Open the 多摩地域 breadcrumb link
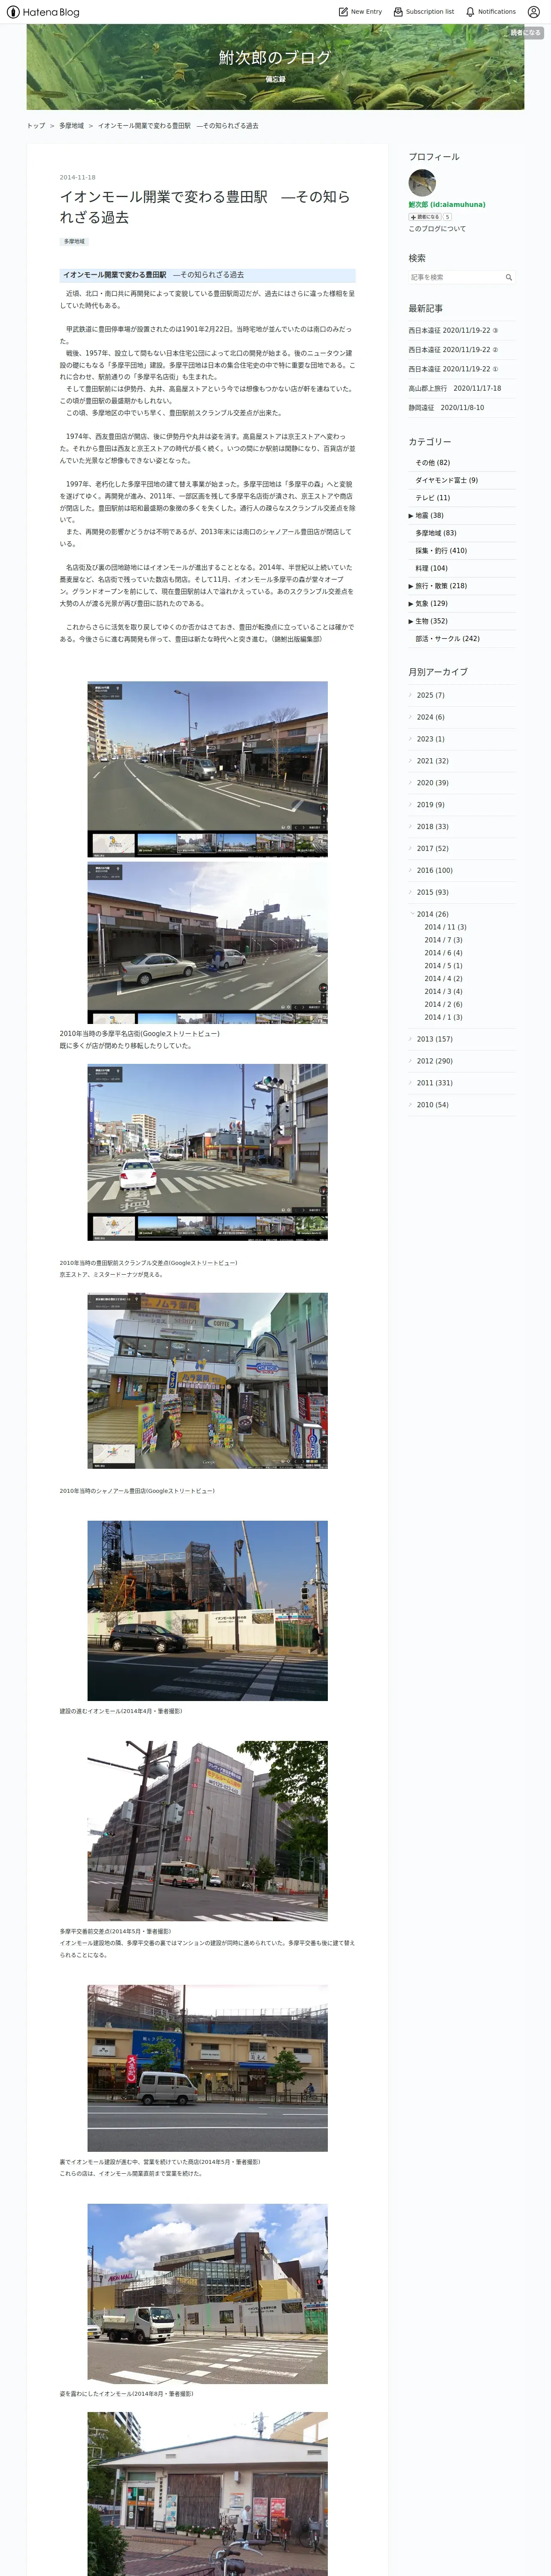The height and width of the screenshot is (2576, 551). (71, 126)
